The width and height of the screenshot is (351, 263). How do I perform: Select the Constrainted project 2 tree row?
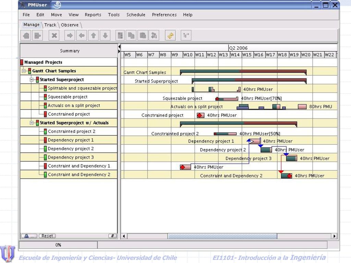tap(69, 131)
